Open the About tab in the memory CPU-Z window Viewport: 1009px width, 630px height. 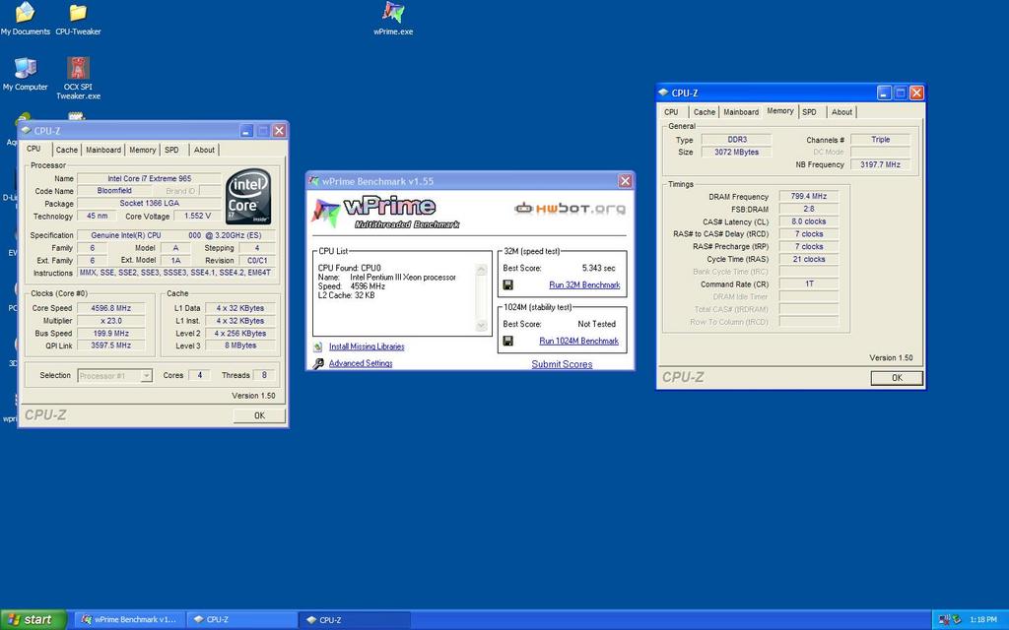pos(841,112)
